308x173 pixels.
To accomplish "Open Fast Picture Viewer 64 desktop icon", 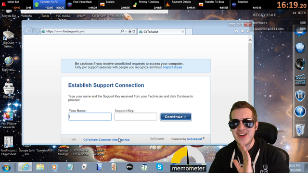I will pyautogui.click(x=9, y=120).
